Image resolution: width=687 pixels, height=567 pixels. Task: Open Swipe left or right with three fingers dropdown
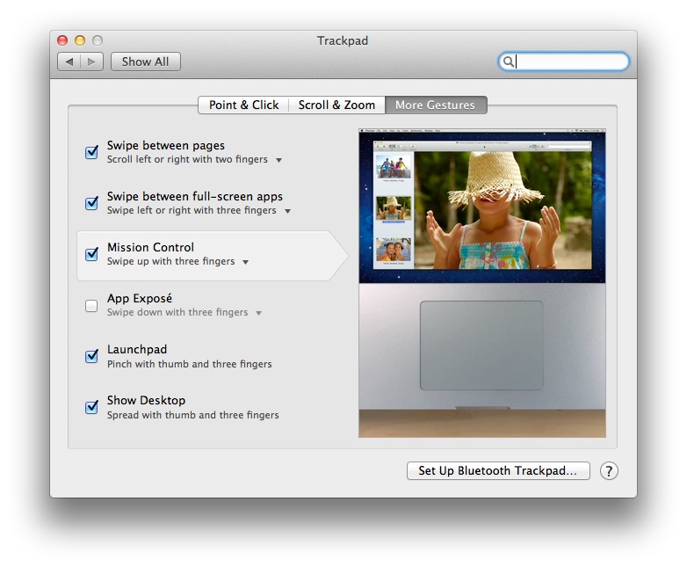287,212
